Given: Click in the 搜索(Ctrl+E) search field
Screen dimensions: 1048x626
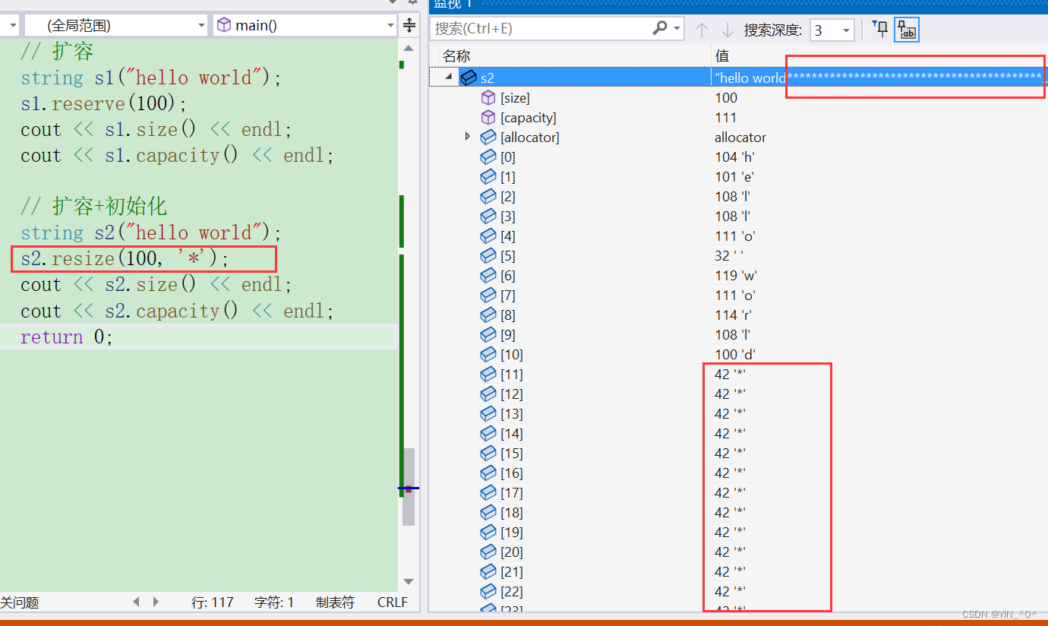Looking at the screenshot, I should click(x=539, y=29).
